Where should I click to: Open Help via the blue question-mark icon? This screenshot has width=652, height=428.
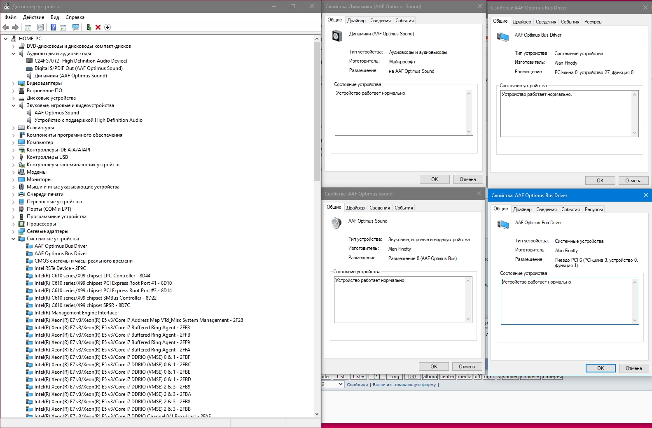click(53, 27)
